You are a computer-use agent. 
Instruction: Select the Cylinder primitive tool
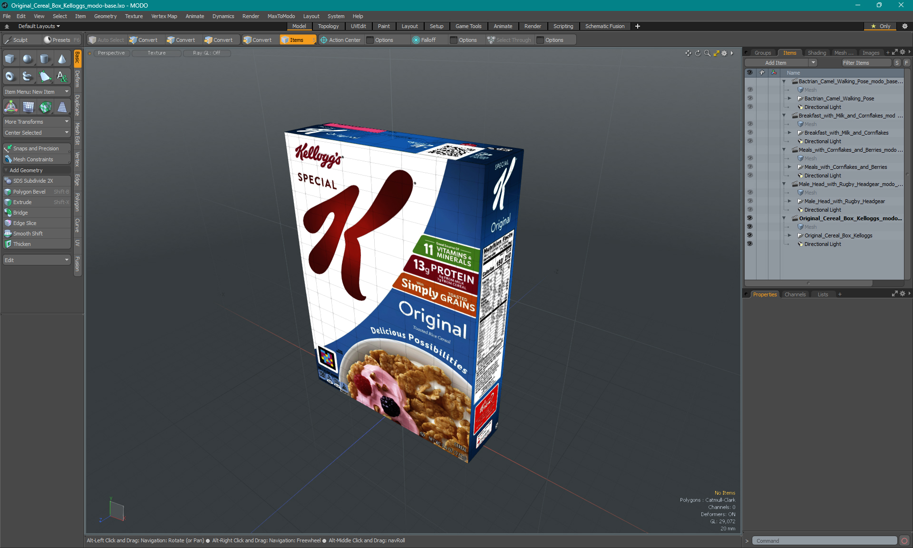coord(45,59)
